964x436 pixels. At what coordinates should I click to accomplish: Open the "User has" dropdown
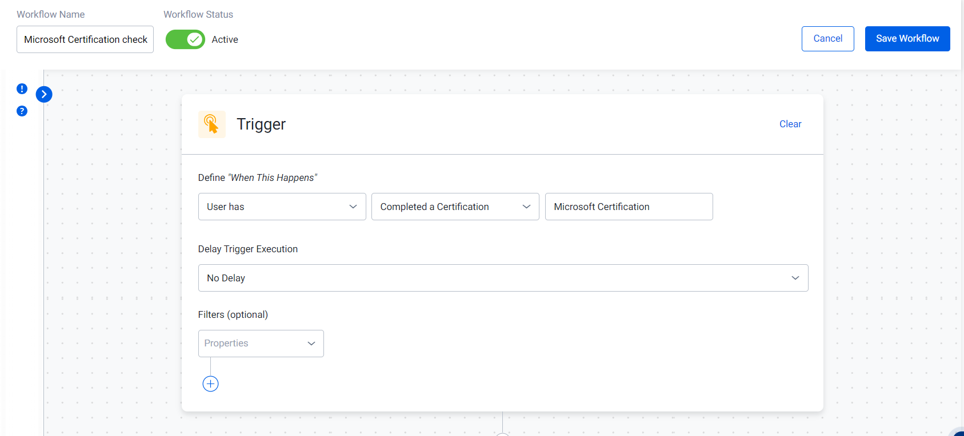282,207
